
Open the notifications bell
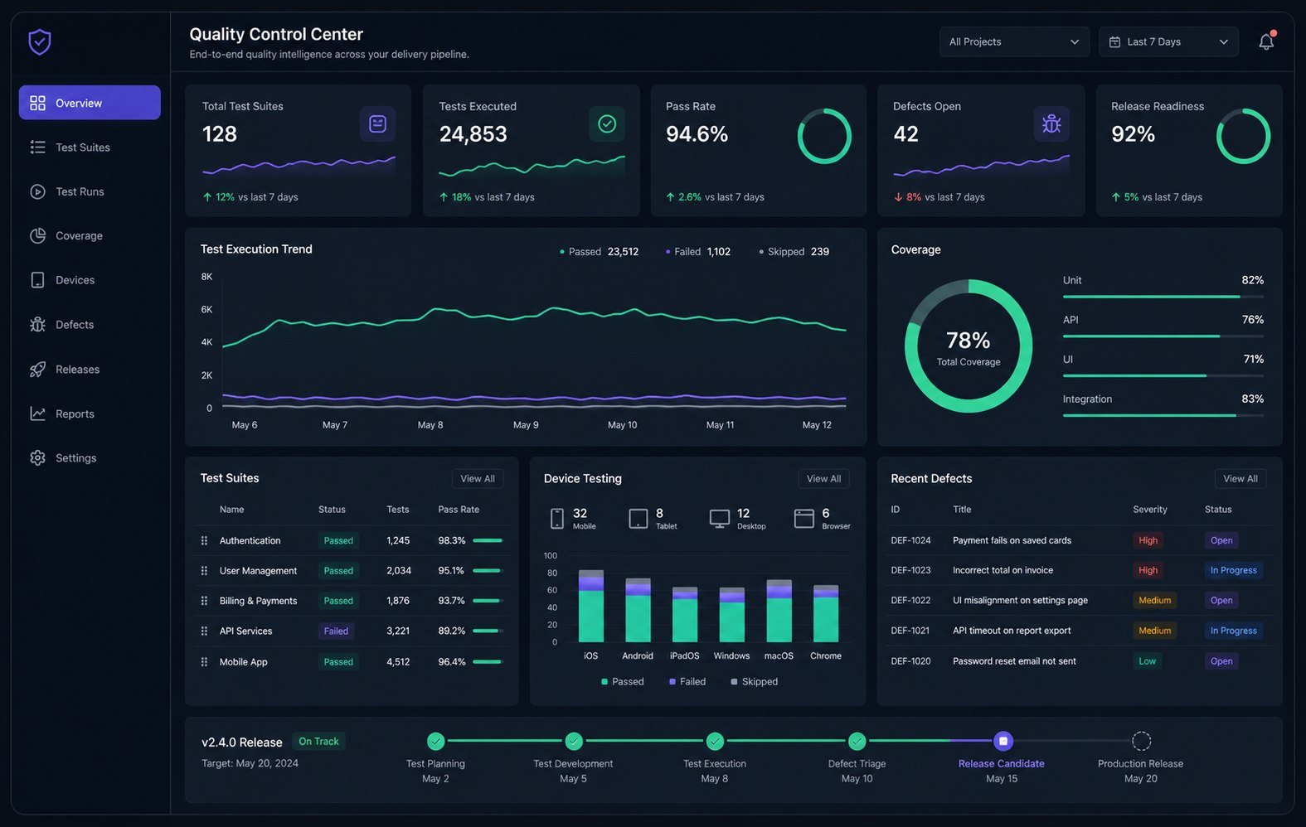1266,41
